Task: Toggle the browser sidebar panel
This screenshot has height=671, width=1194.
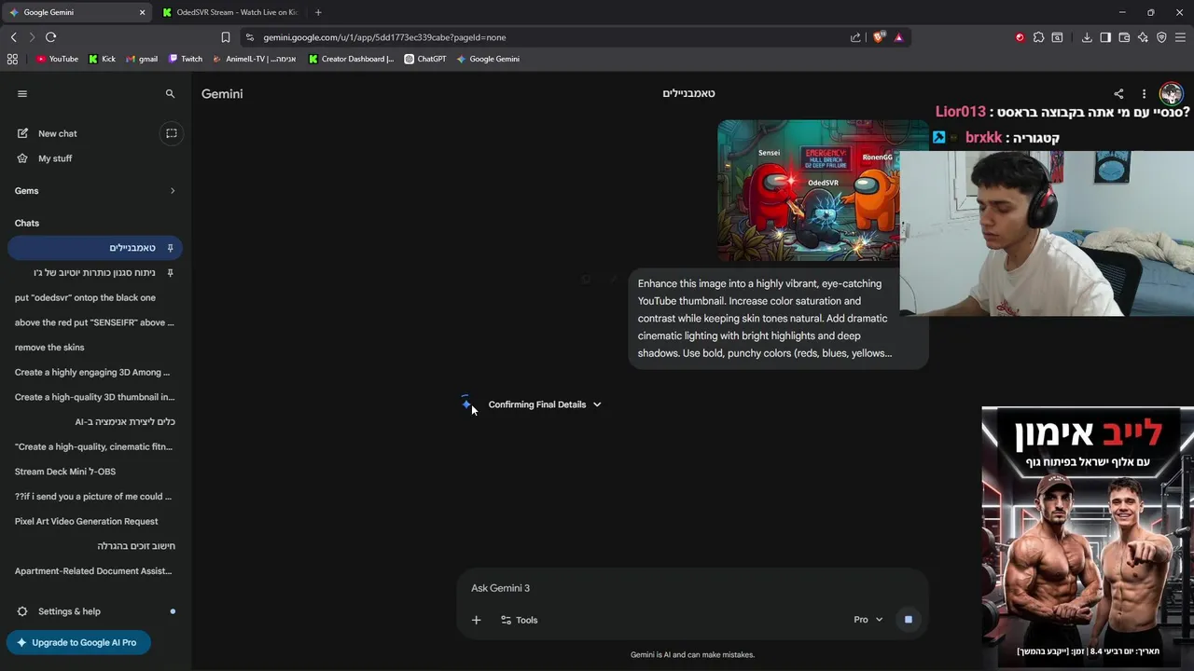Action: tap(1105, 37)
